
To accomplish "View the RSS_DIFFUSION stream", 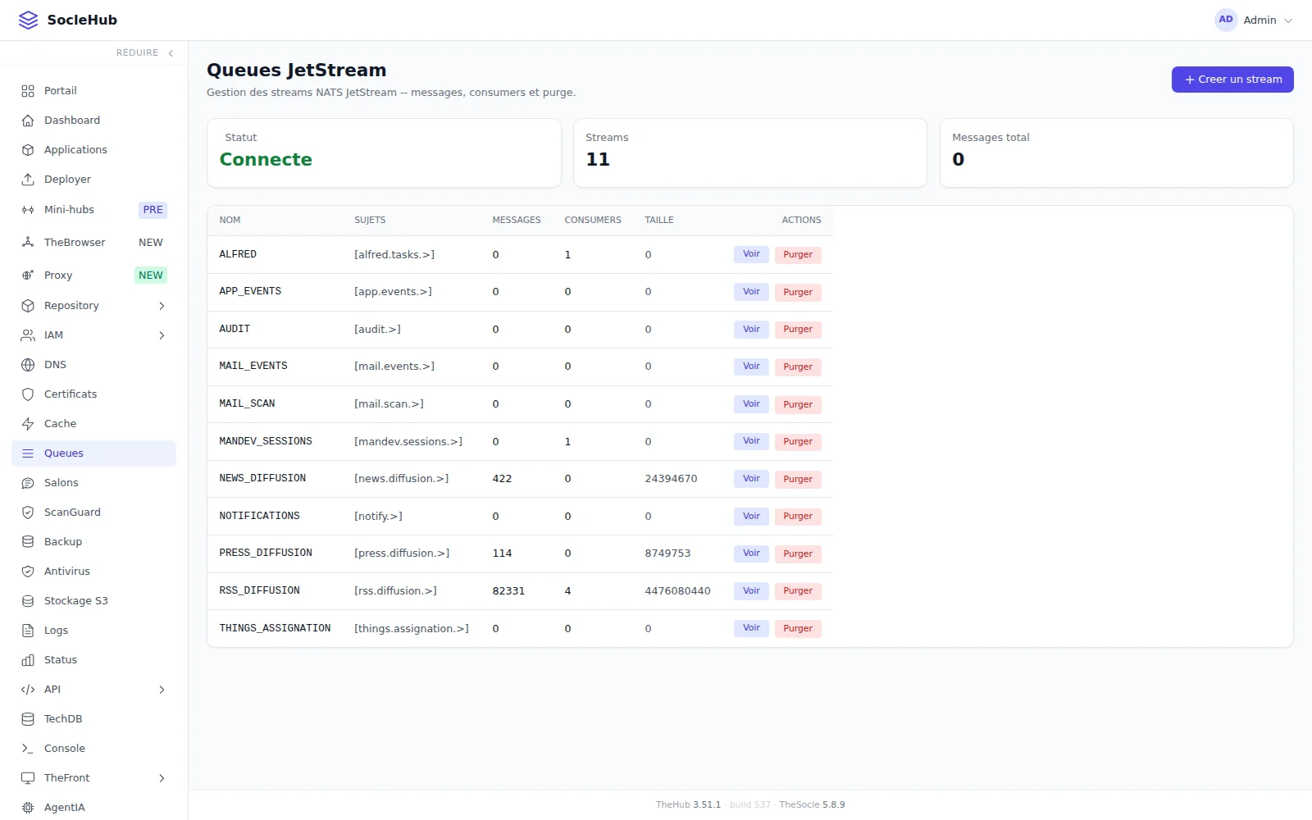I will pos(751,590).
